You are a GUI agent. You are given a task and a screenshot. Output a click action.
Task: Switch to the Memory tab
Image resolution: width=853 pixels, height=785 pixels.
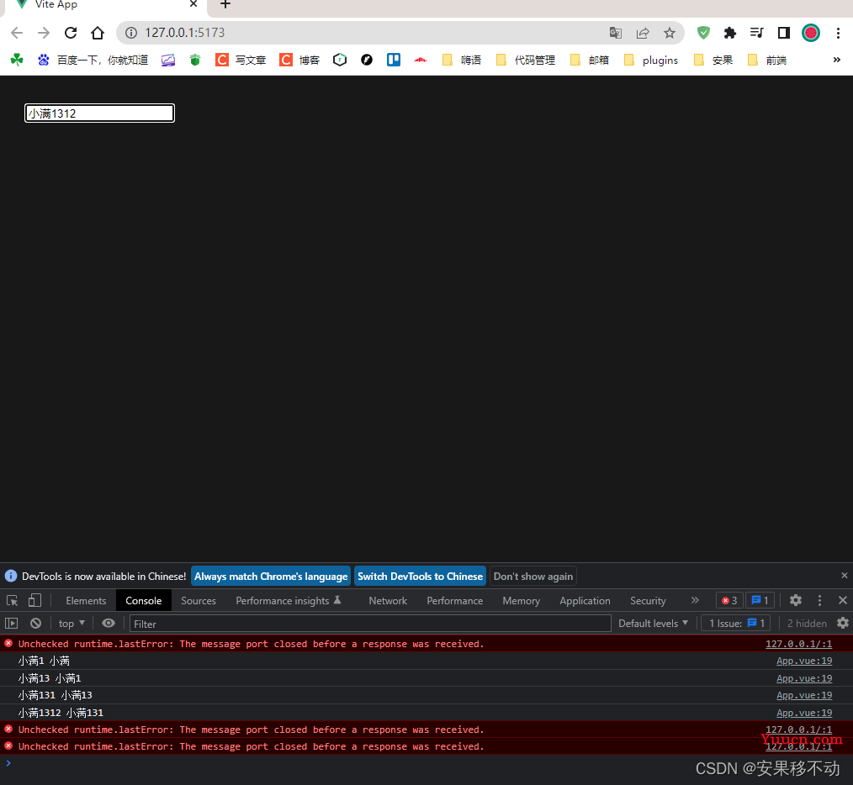(522, 601)
